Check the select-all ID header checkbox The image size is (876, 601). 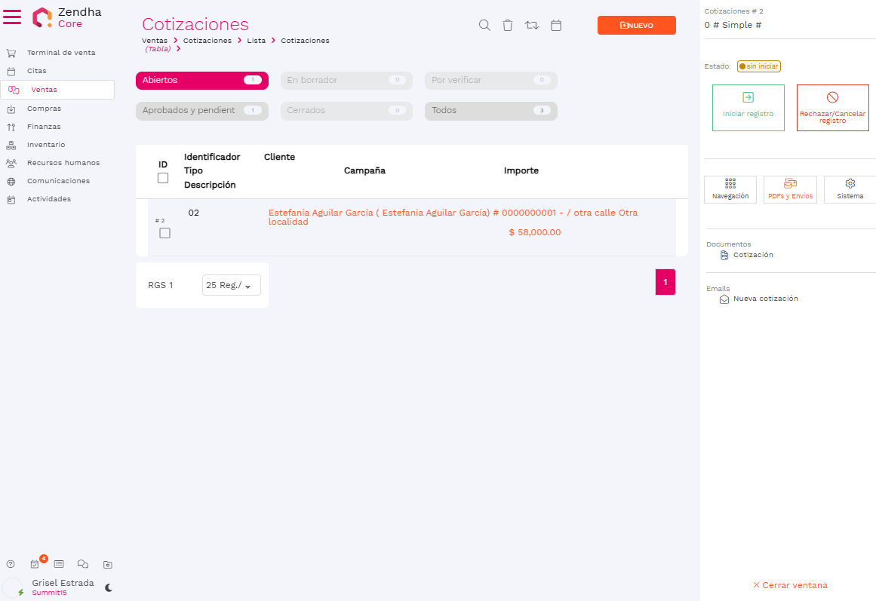coord(163,178)
